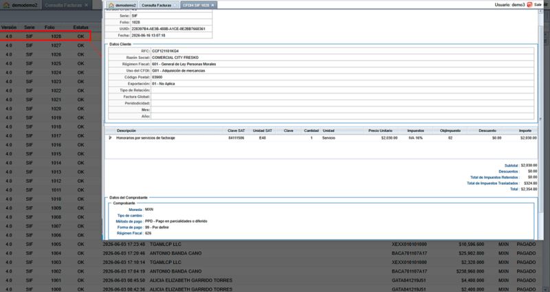The width and height of the screenshot is (550, 292).
Task: Sort by the Folio column header in the background list
Action: [x=49, y=27]
